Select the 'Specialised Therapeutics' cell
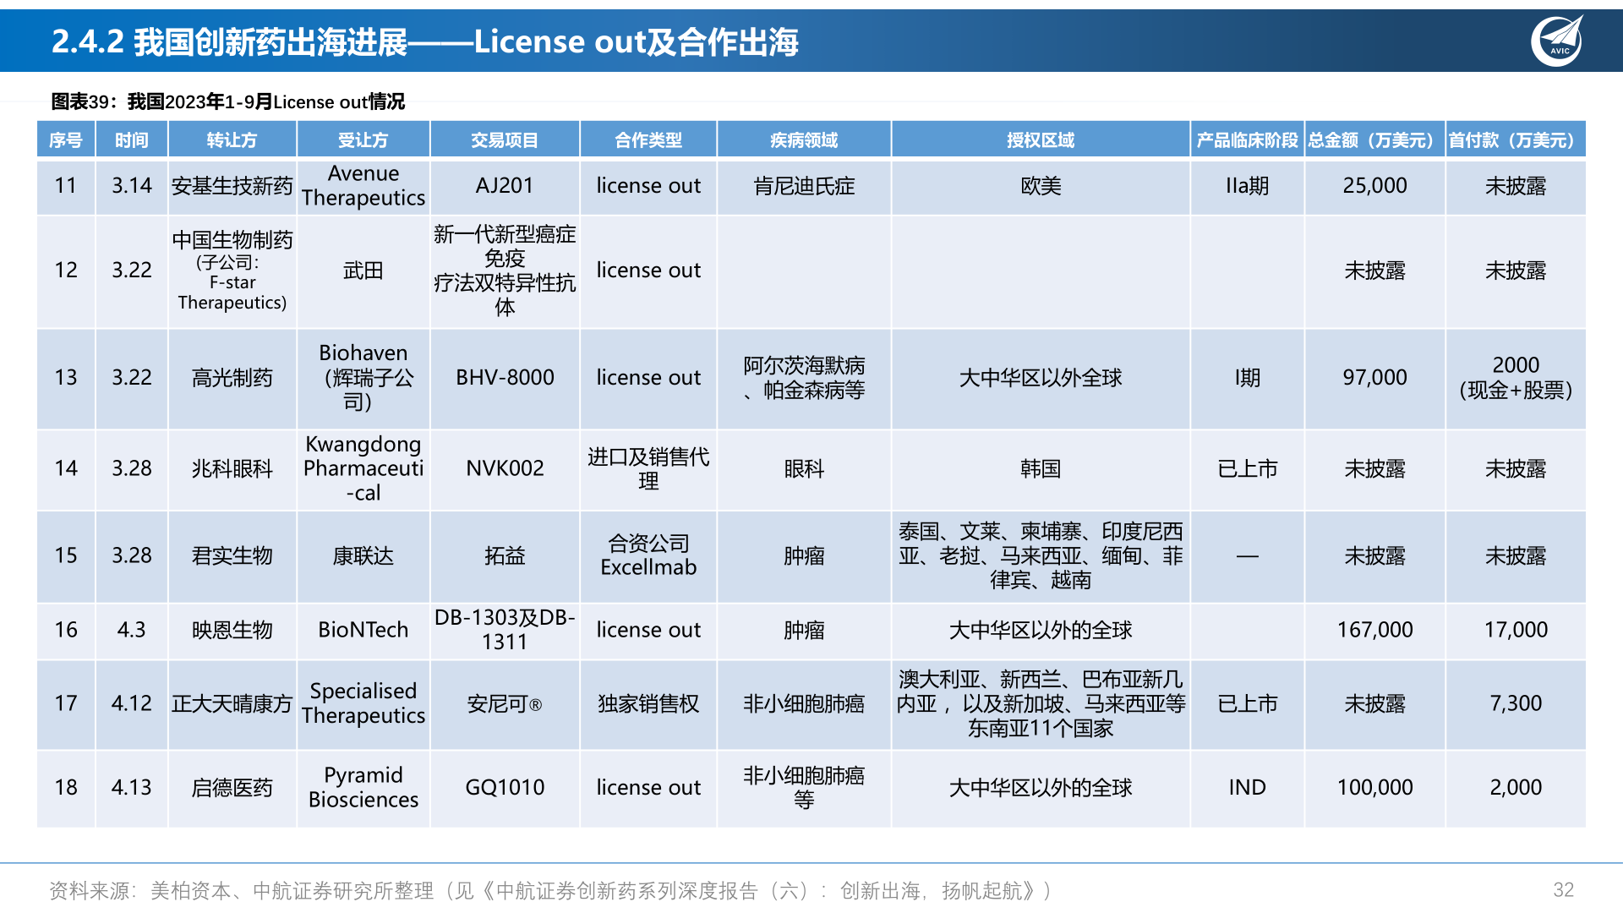1623x913 pixels. point(363,704)
